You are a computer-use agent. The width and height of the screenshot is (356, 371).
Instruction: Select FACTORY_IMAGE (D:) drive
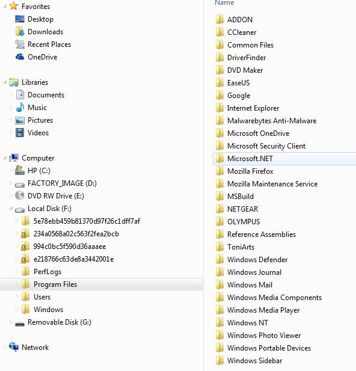(x=62, y=183)
